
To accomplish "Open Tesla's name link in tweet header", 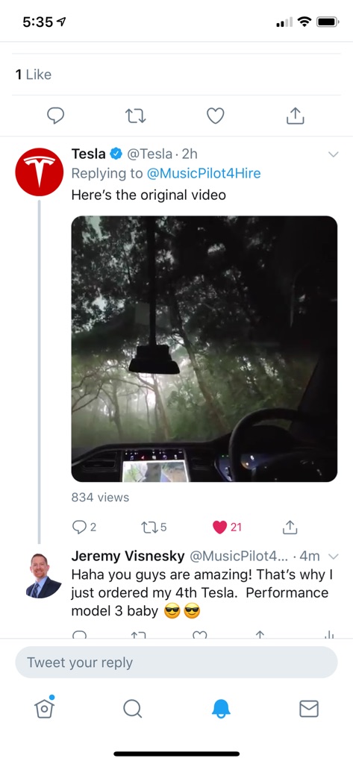I will click(89, 154).
